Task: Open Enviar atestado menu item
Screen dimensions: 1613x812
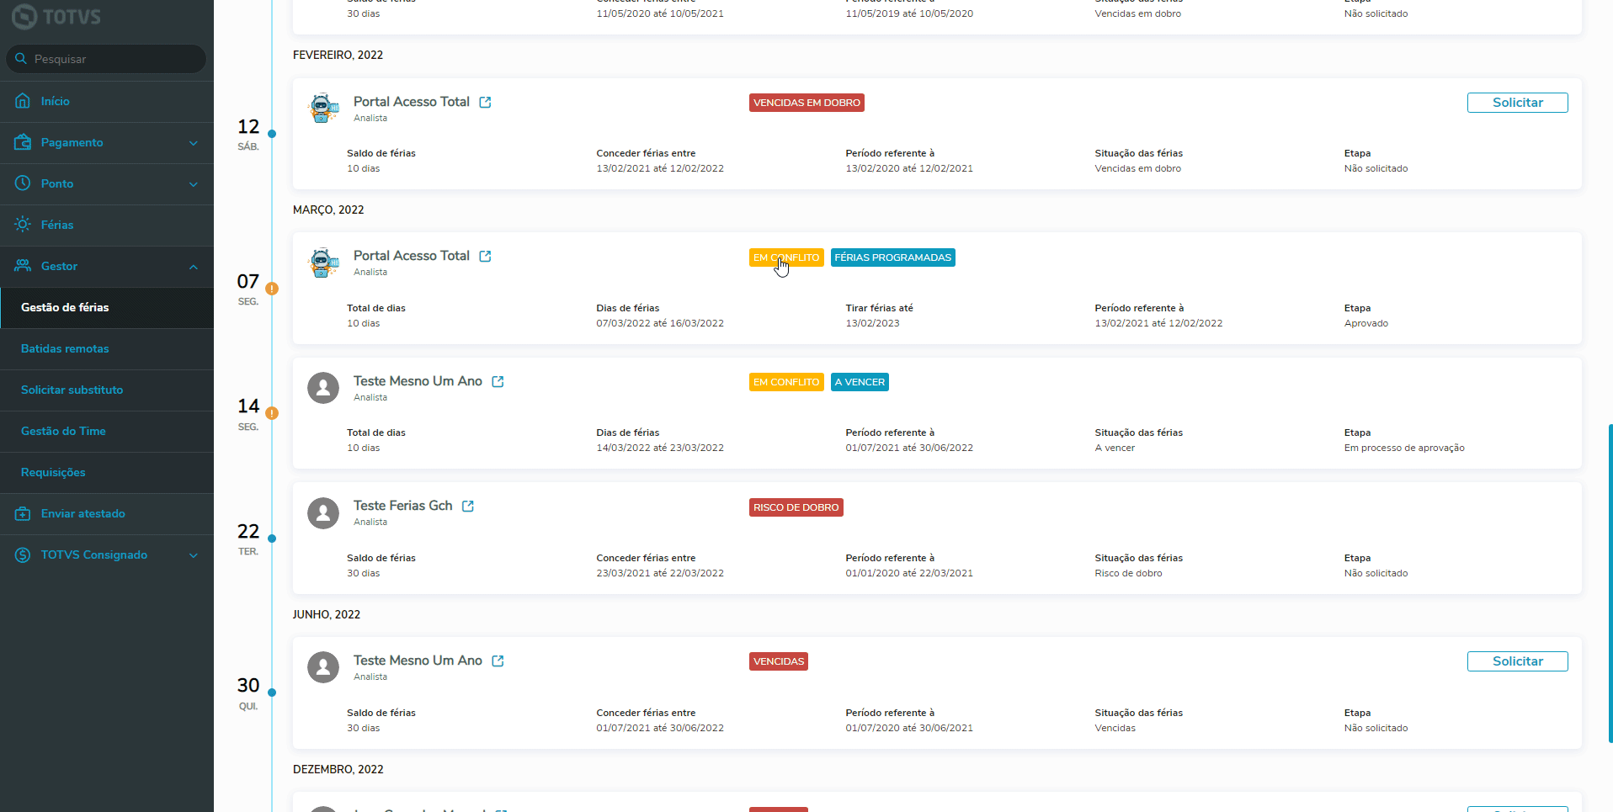Action: tap(107, 513)
